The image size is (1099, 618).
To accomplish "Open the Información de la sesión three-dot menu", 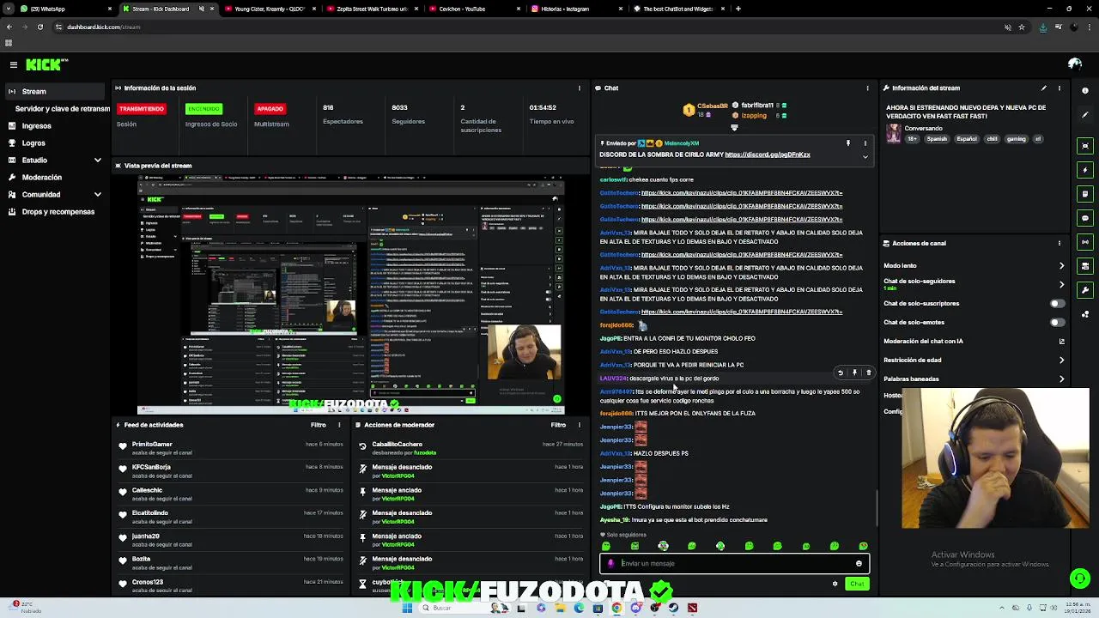I will (580, 88).
